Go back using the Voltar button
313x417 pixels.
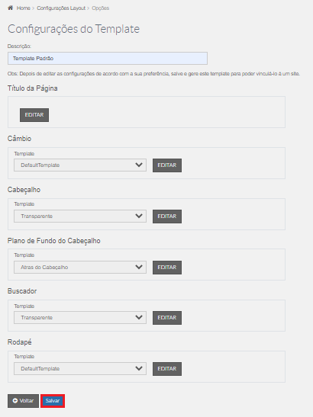pos(23,401)
